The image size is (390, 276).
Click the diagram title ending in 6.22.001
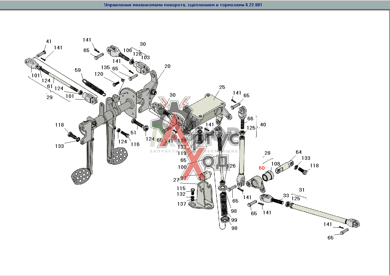[183, 5]
